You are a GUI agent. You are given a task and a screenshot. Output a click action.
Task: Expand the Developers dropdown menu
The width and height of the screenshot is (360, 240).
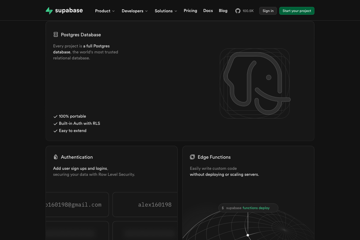(135, 11)
